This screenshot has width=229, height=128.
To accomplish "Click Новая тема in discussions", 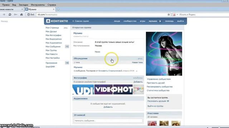I will pyautogui.click(x=137, y=63).
